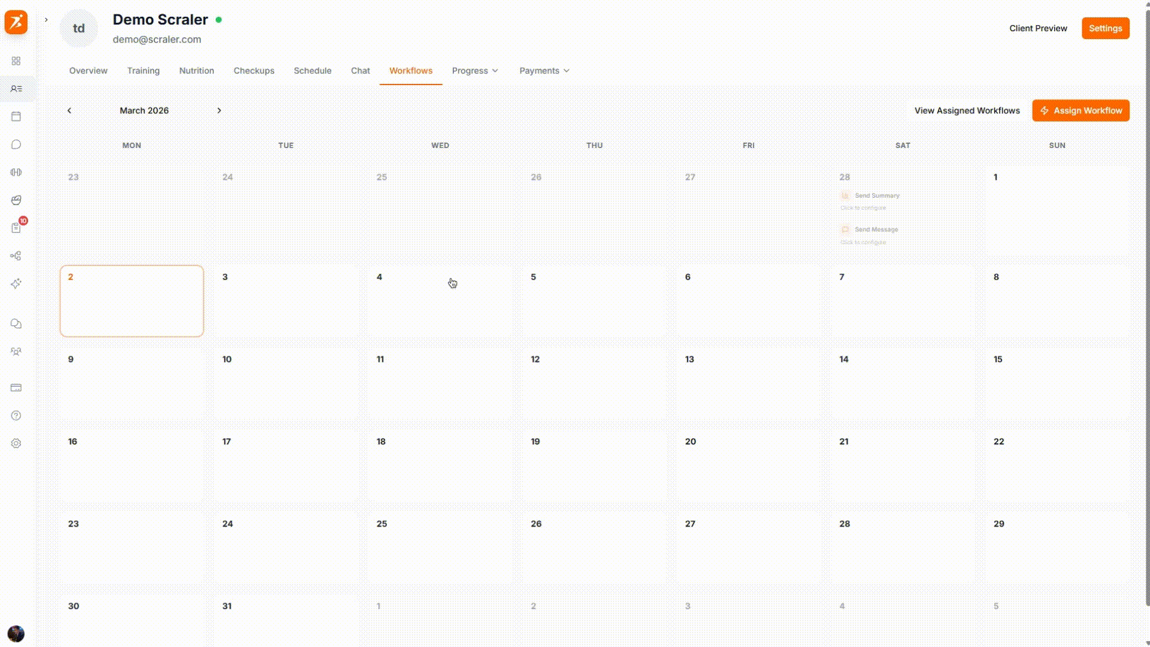
Task: Open the nutrition bowl icon
Action: (x=16, y=200)
